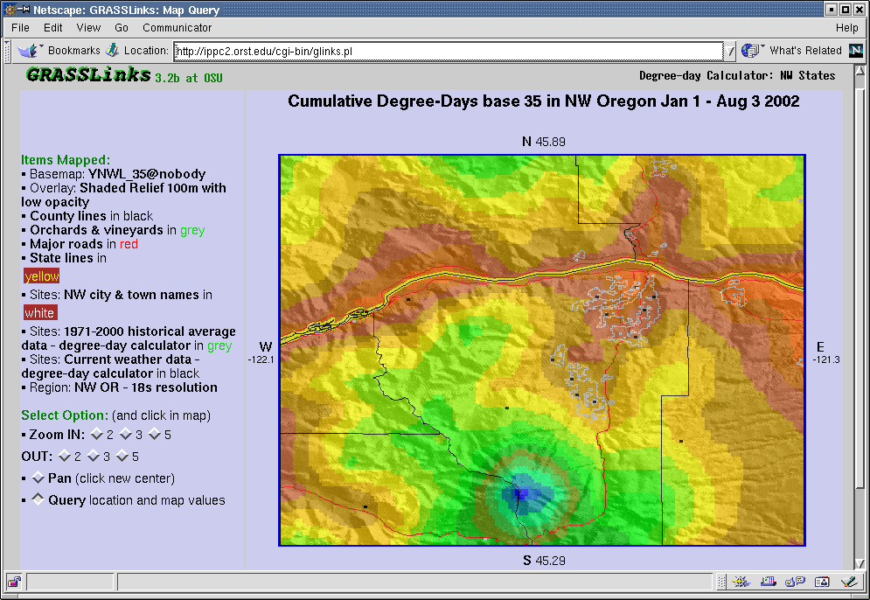Click the vertical scrollbar up arrow

coord(860,71)
